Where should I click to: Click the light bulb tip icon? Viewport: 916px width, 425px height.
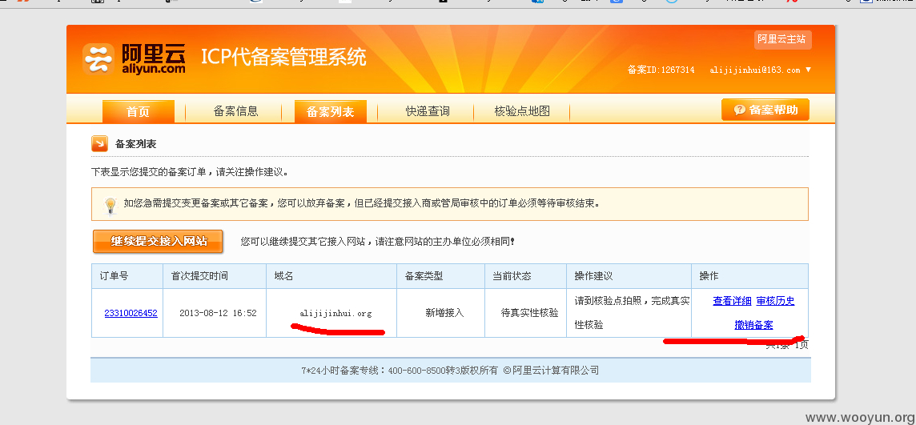pyautogui.click(x=110, y=205)
